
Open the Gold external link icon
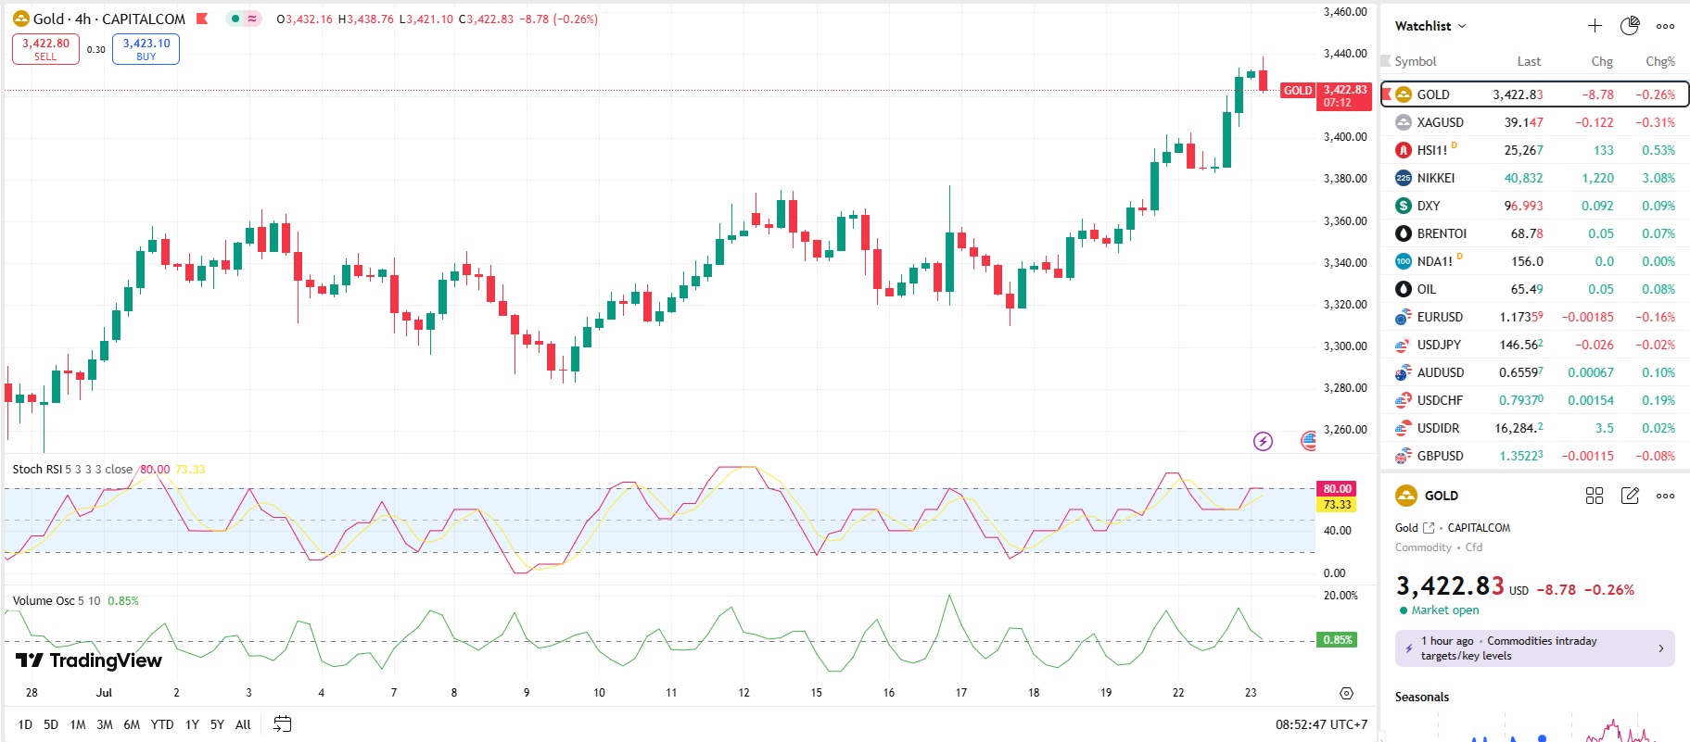click(x=1429, y=528)
